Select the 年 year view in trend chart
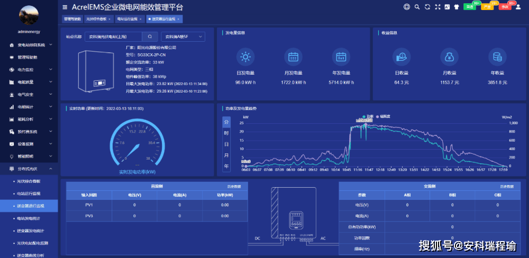This screenshot has height=258, width=529. coord(226,166)
